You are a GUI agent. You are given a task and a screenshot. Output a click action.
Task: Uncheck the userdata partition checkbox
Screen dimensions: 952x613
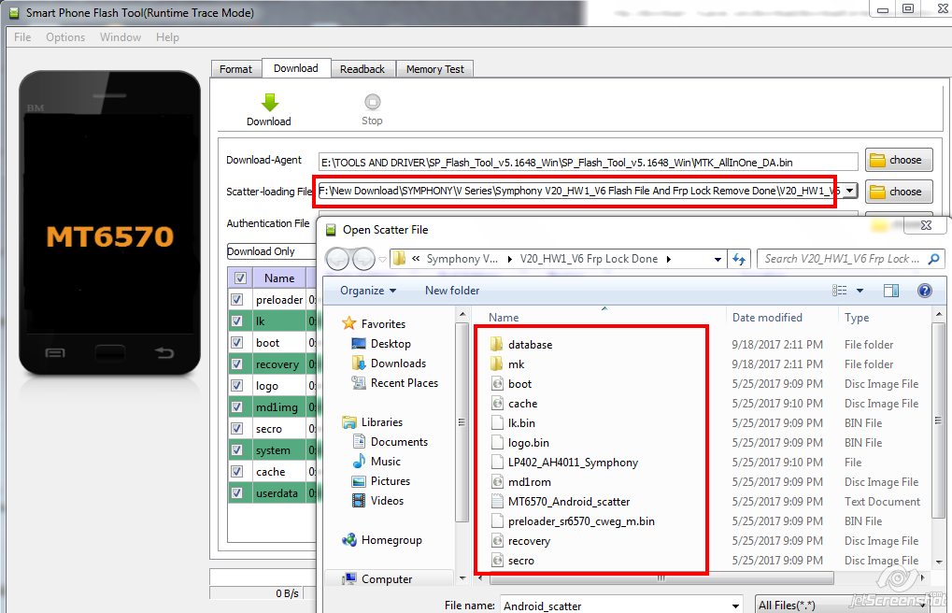[x=237, y=492]
